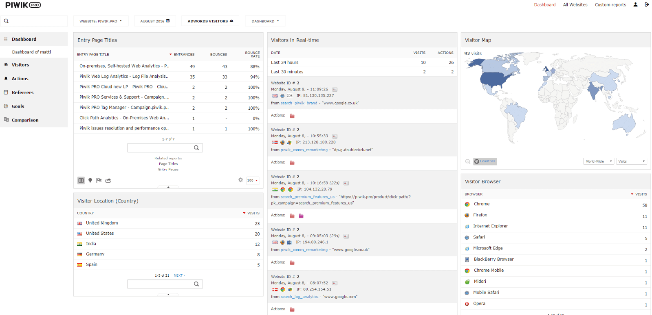Click the goals flag visualization icon
Screen dimensions: 652x315
99,181
